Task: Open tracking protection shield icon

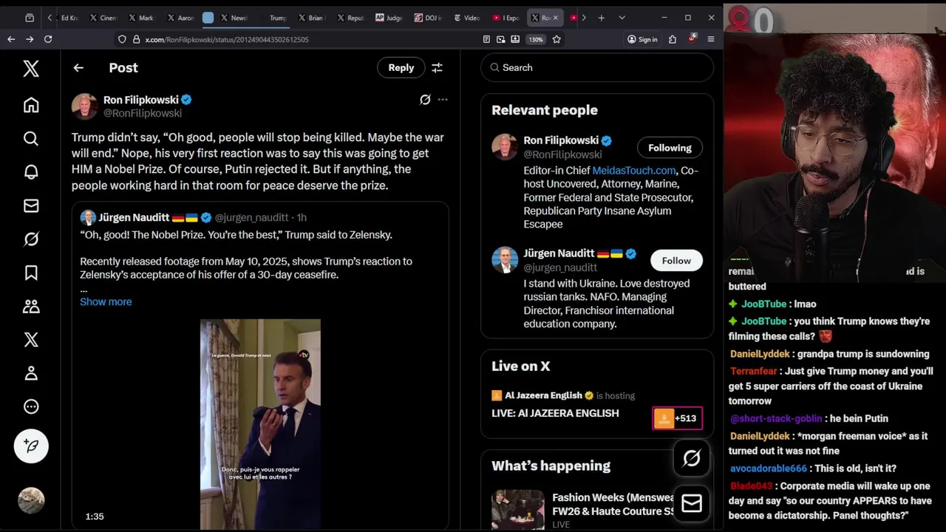Action: [x=122, y=39]
